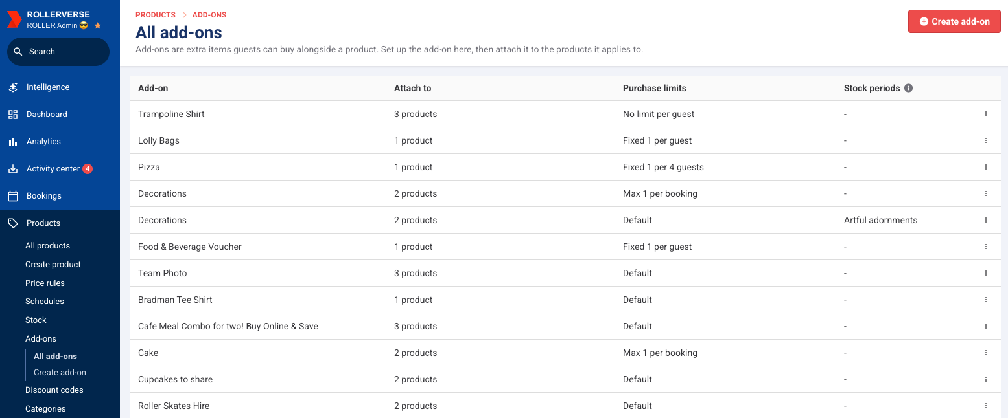Click the star icon next to ROLLER Admin
The width and height of the screenshot is (1008, 418).
coord(98,26)
